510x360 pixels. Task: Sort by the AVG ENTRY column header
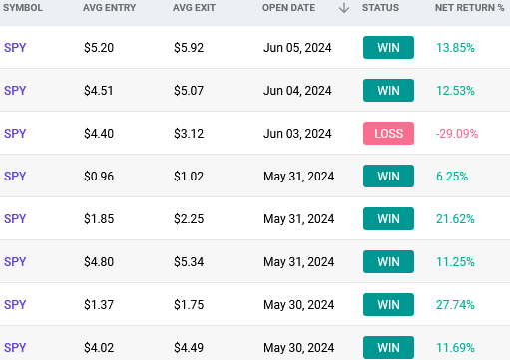pos(109,8)
